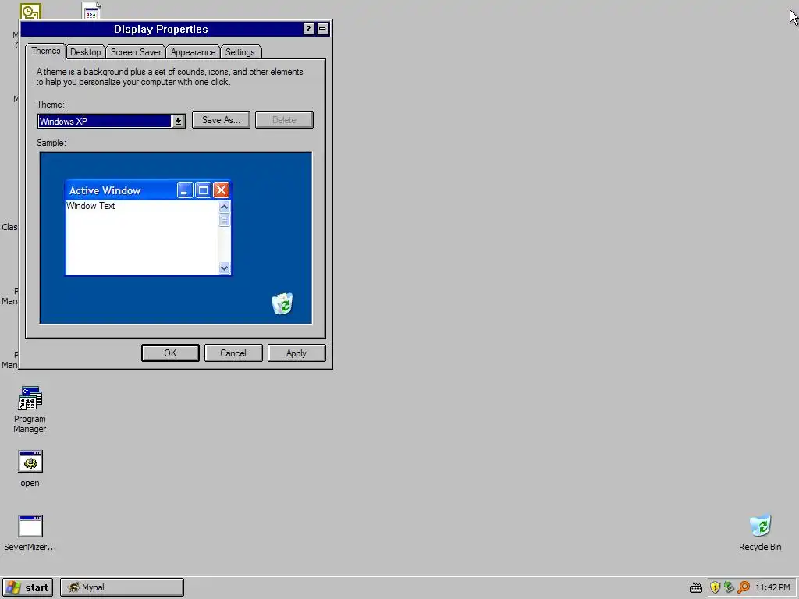Open the start menu button
Screen dimensions: 799x599
(x=27, y=588)
